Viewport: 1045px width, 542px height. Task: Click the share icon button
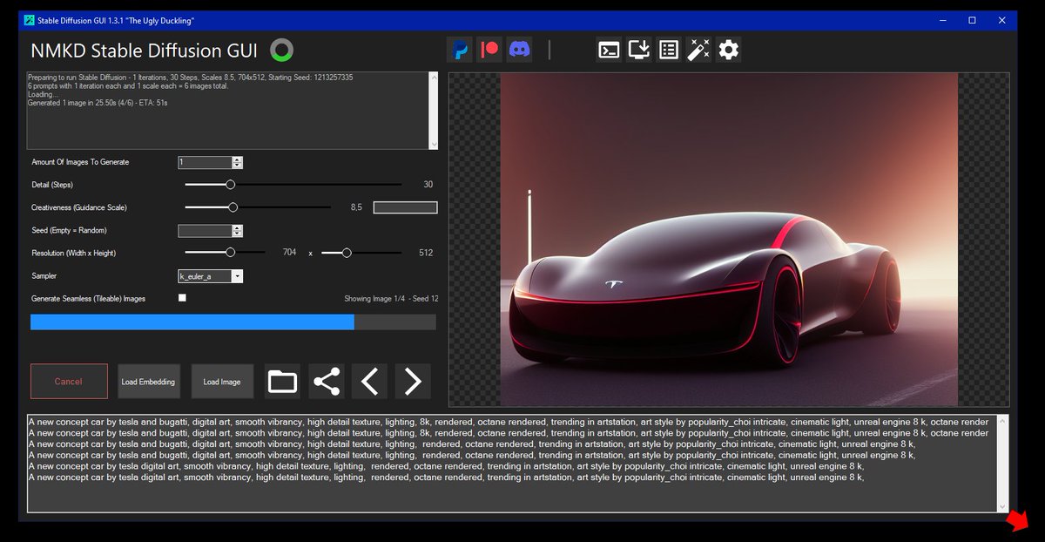(x=327, y=382)
